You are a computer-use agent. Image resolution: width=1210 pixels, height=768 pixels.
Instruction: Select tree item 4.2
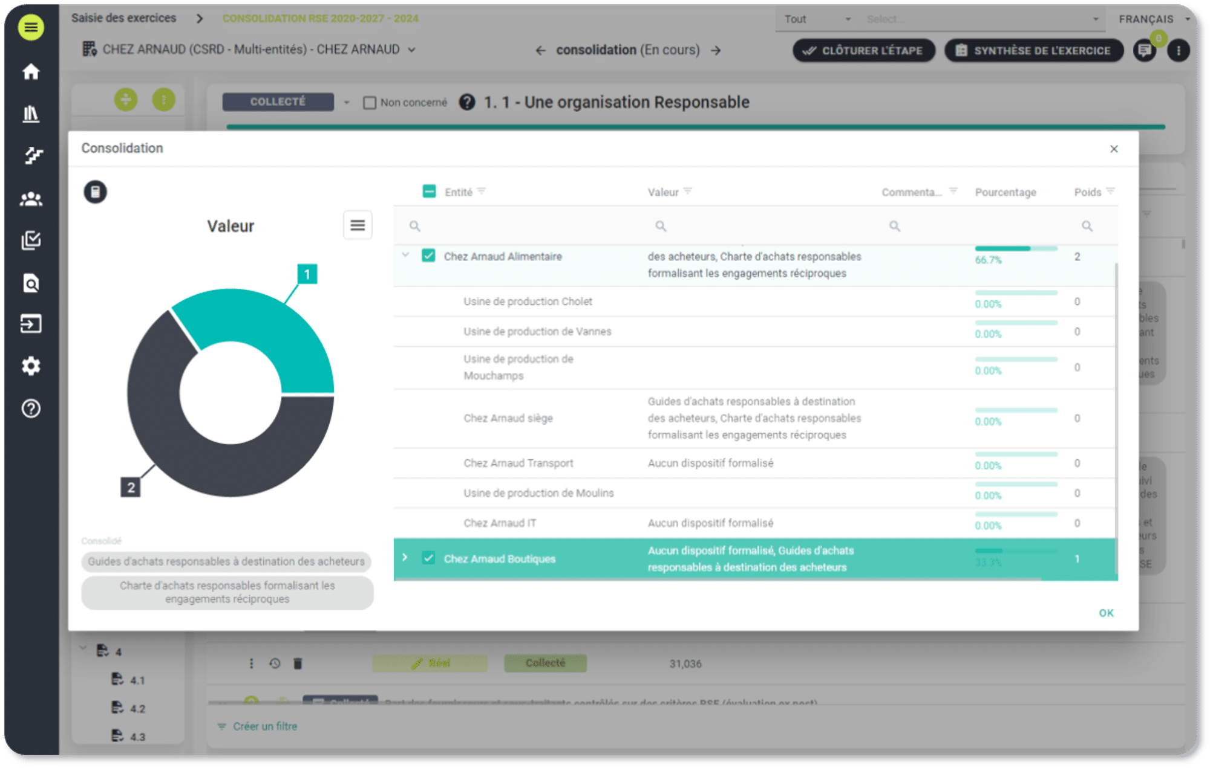click(x=128, y=708)
